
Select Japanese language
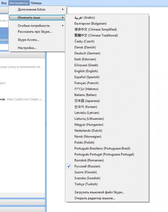coord(107,101)
